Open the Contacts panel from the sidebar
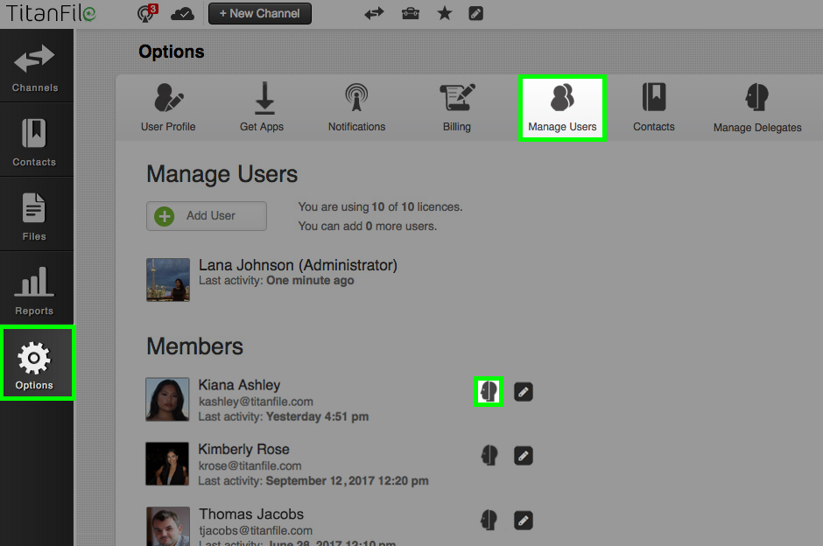Image resolution: width=823 pixels, height=546 pixels. [x=35, y=140]
